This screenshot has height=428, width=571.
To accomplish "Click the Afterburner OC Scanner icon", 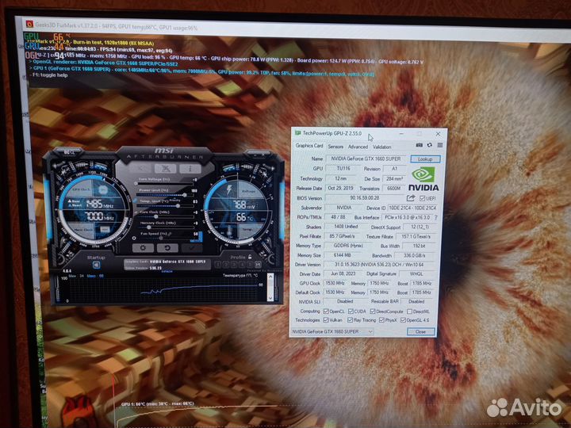I will pyautogui.click(x=69, y=152).
